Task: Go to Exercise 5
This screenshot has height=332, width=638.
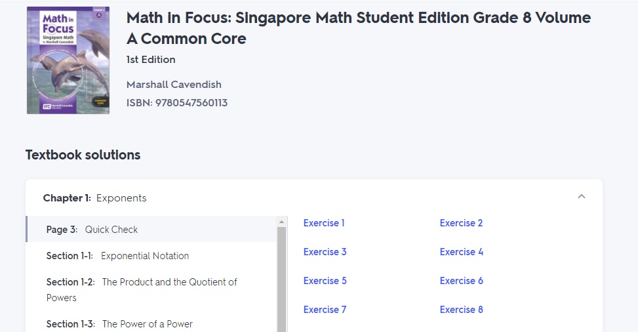Action: [x=325, y=281]
